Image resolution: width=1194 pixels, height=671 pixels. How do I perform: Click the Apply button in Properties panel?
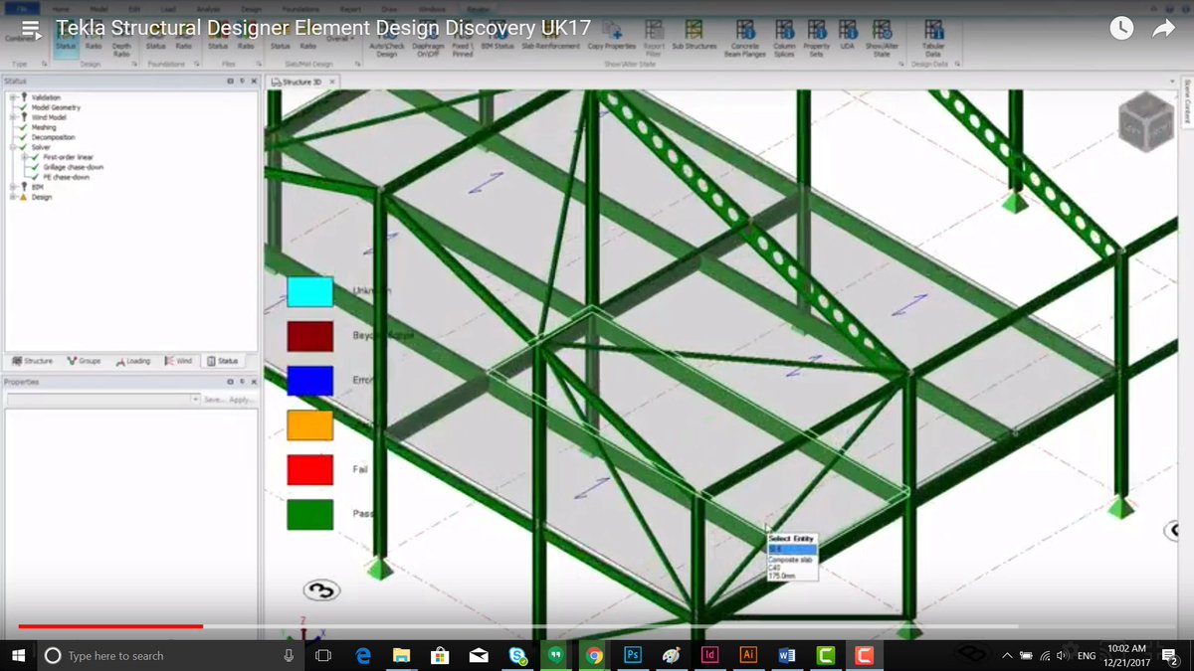click(238, 397)
